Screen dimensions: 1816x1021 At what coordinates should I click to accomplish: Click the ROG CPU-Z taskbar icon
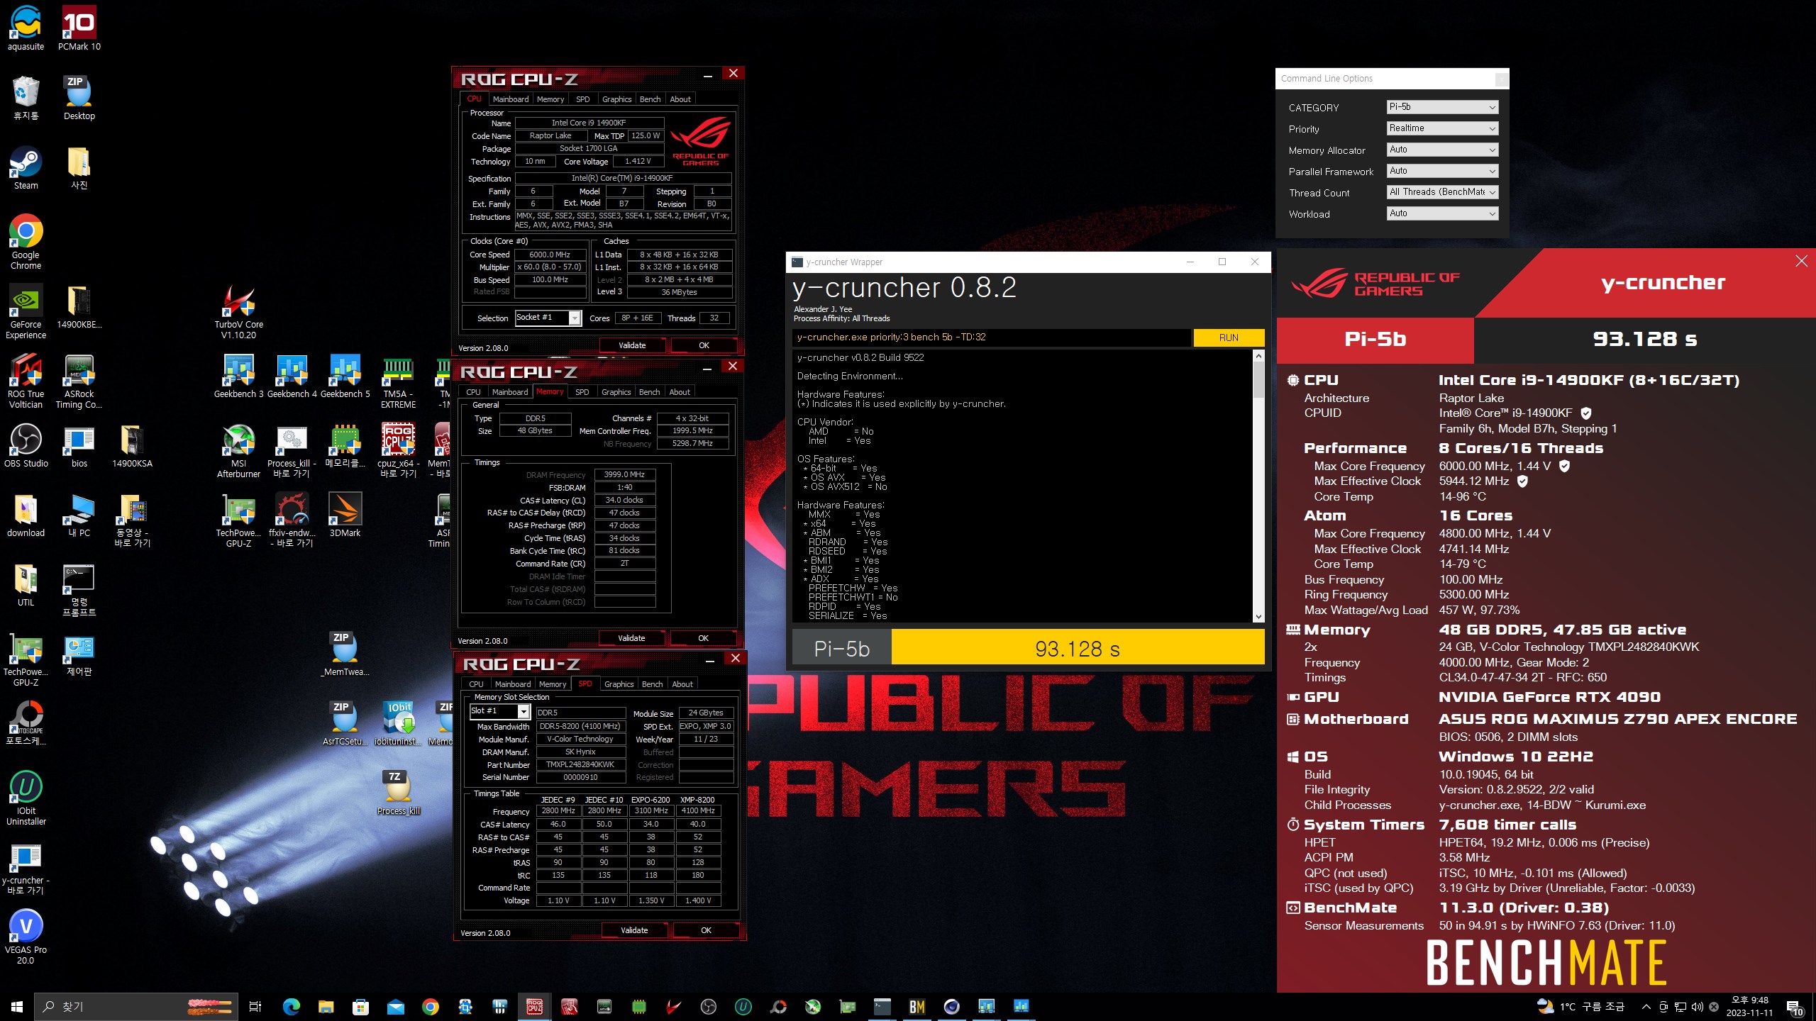pyautogui.click(x=534, y=1006)
